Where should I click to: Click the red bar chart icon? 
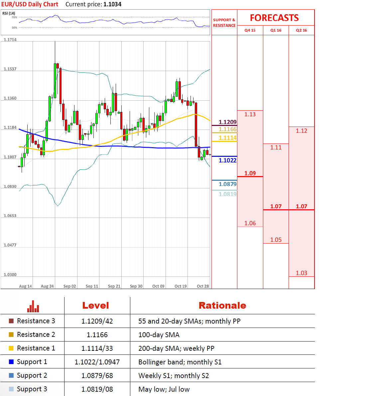tap(33, 306)
